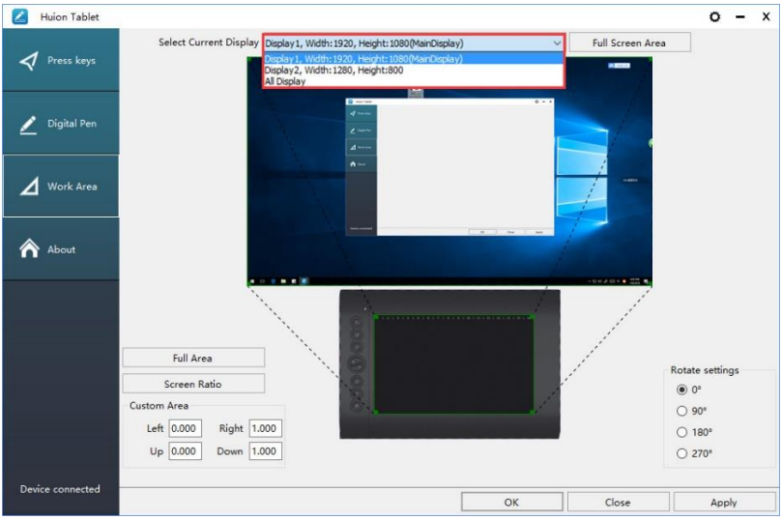Click the Down custom area field
The image size is (782, 520).
tap(265, 451)
